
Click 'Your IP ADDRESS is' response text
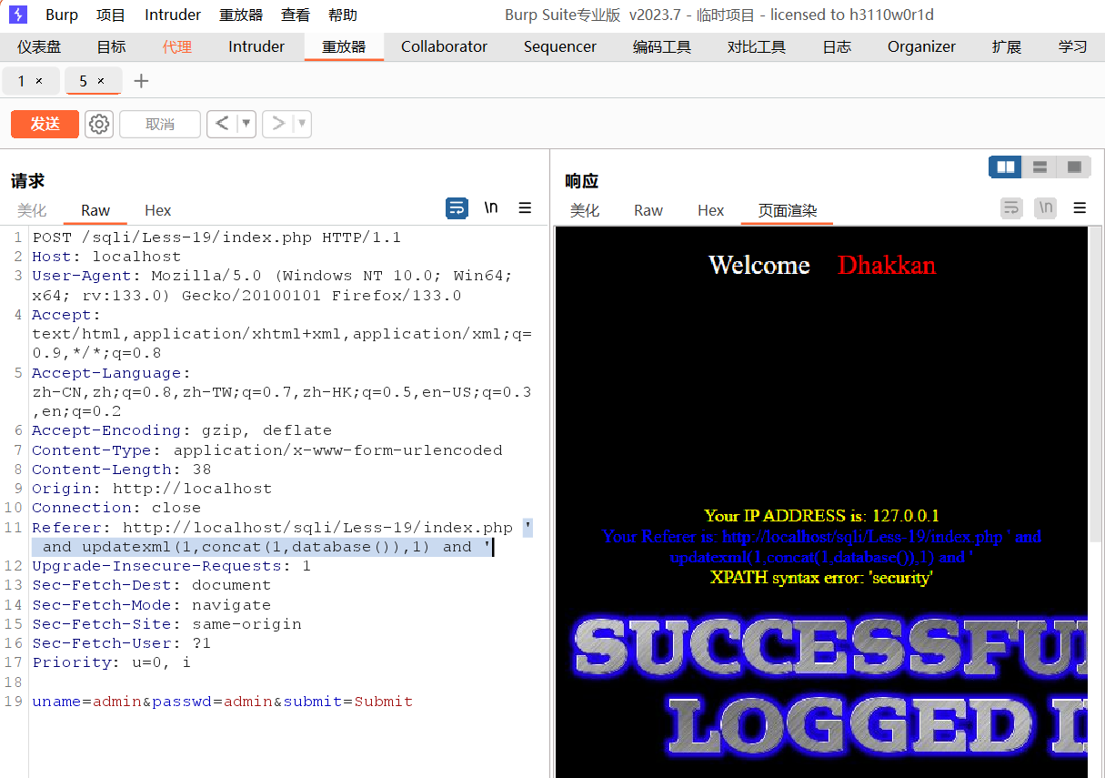(x=821, y=516)
